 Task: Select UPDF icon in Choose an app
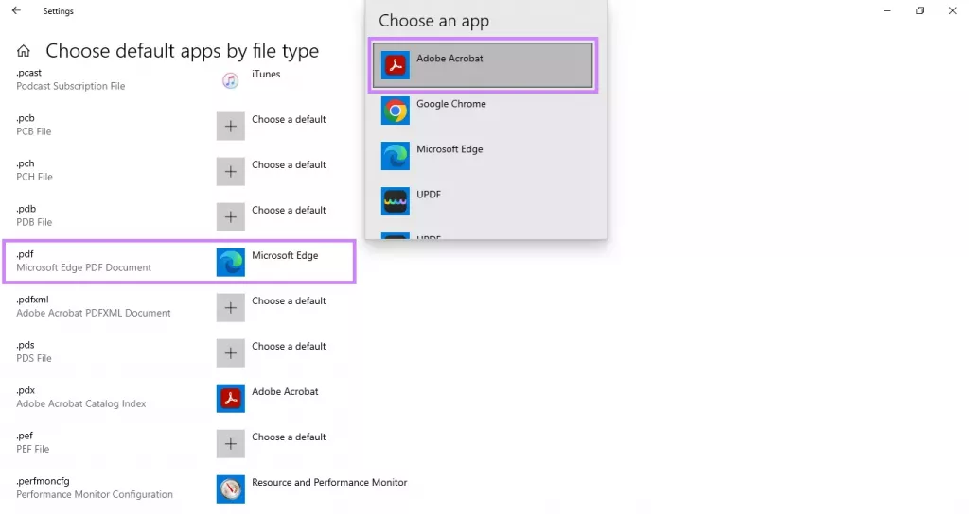coord(395,202)
